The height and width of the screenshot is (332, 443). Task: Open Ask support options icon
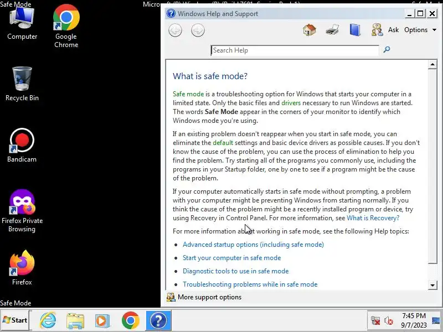coord(377,30)
